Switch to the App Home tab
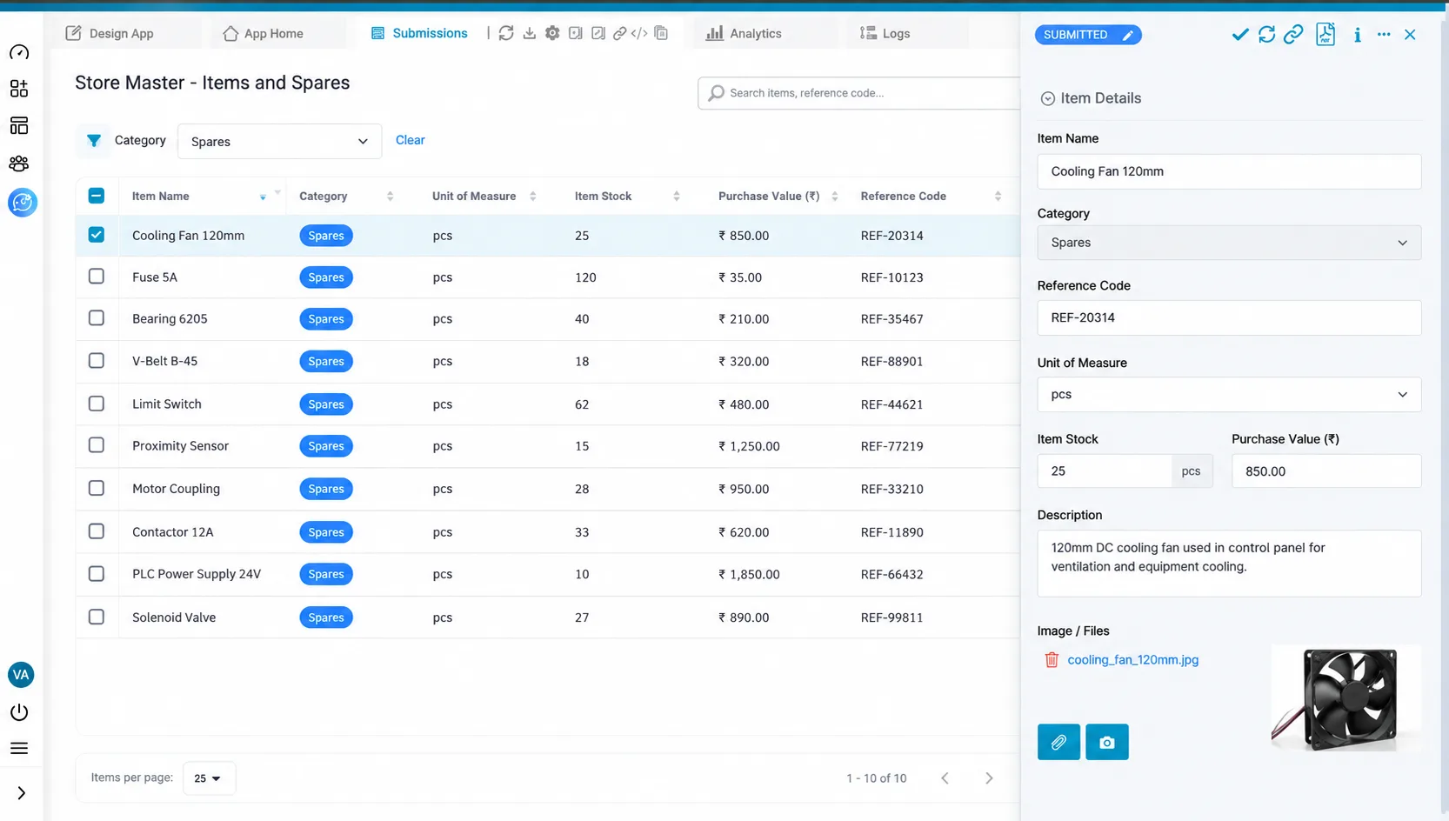The height and width of the screenshot is (821, 1449). [x=263, y=33]
